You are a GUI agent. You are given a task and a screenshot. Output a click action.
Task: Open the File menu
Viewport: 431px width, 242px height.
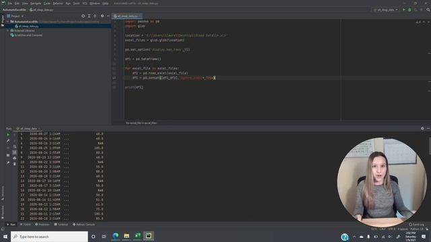coord(10,3)
